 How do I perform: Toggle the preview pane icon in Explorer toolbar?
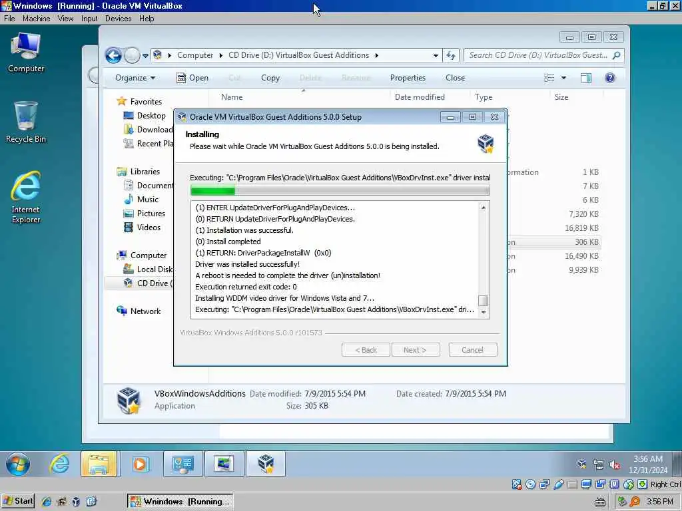click(586, 78)
